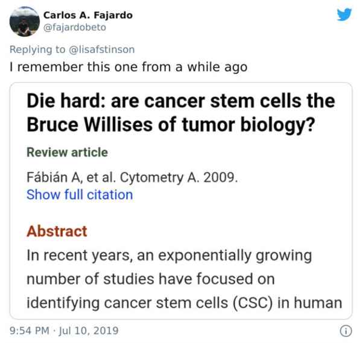
Task: Click abstract line beginning "In recent years"
Action: (169, 255)
